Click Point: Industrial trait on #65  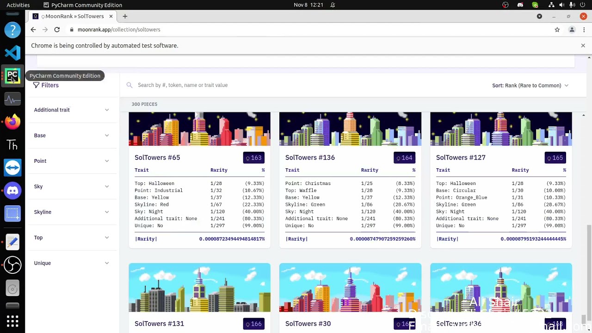[159, 191]
